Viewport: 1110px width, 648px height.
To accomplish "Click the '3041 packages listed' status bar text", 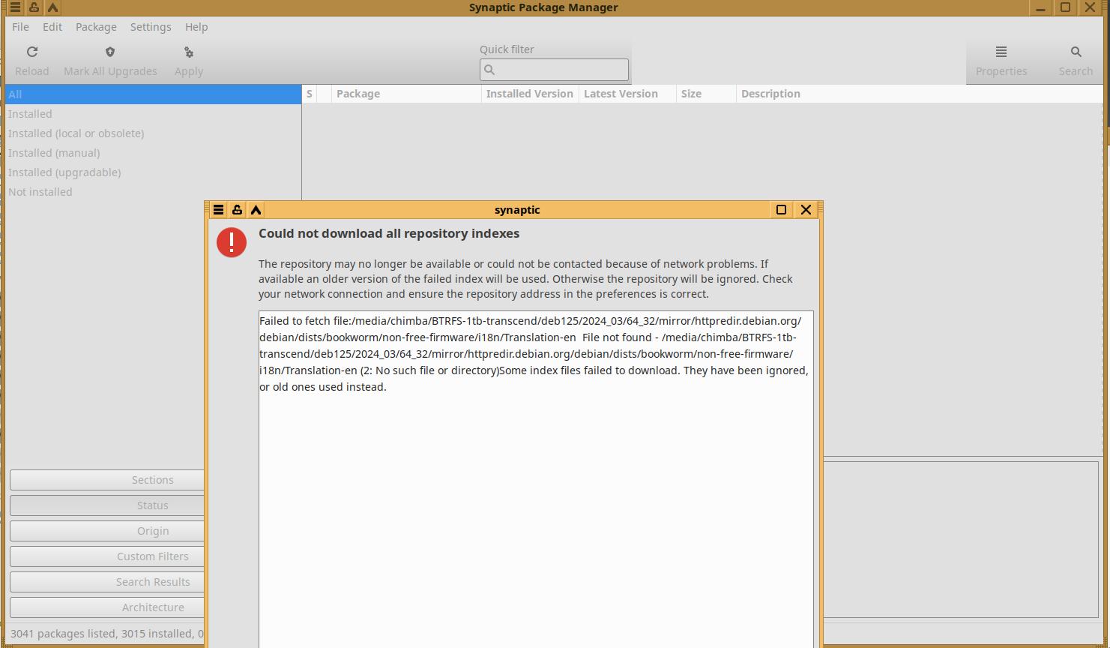I will (64, 634).
